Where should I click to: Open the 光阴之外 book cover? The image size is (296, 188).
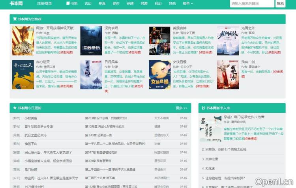tap(228, 41)
